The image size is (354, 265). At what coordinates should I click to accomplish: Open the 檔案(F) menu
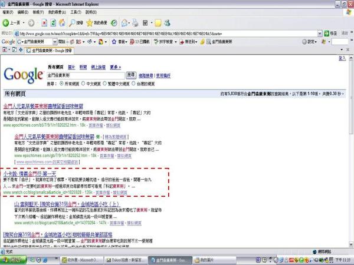pyautogui.click(x=8, y=12)
